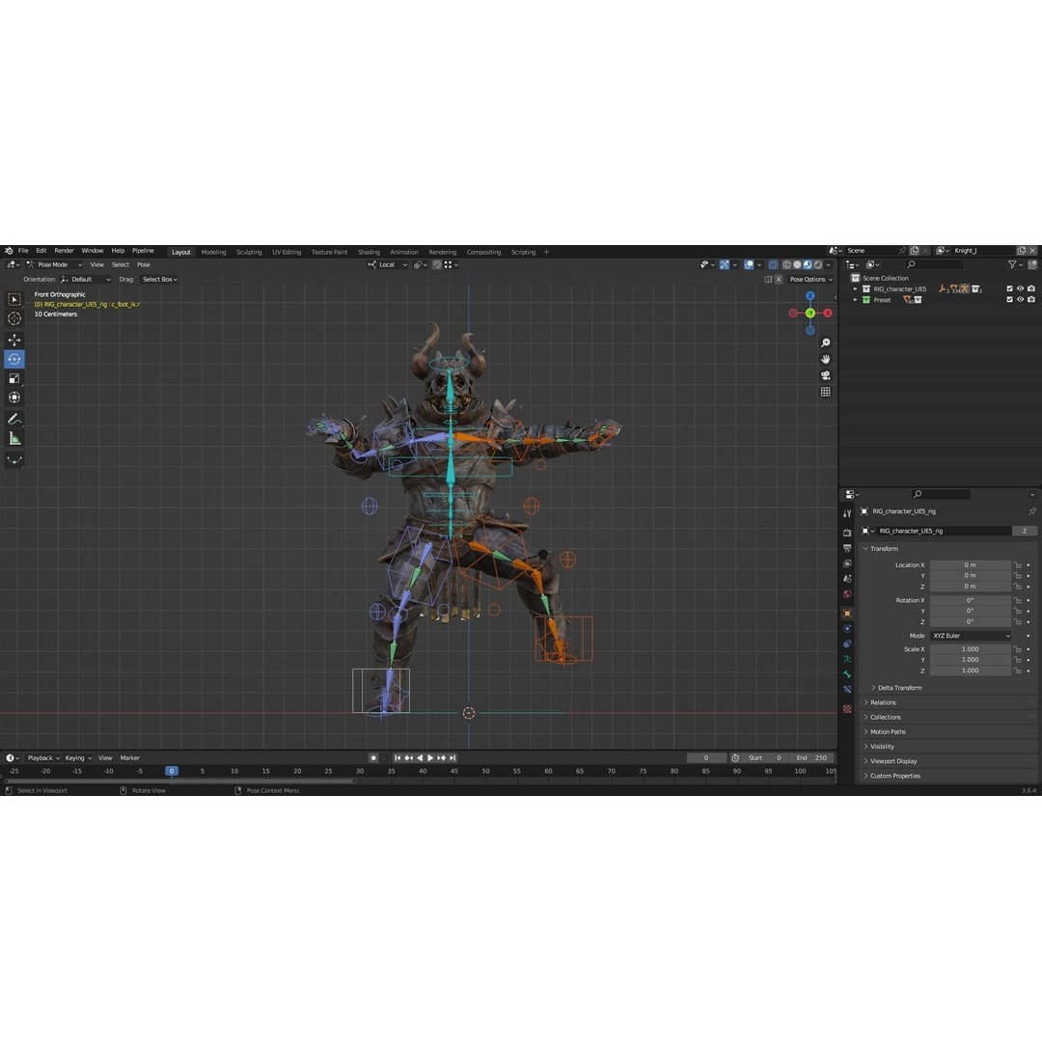1042x1042 pixels.
Task: Open the Output properties tab
Action: [x=847, y=548]
